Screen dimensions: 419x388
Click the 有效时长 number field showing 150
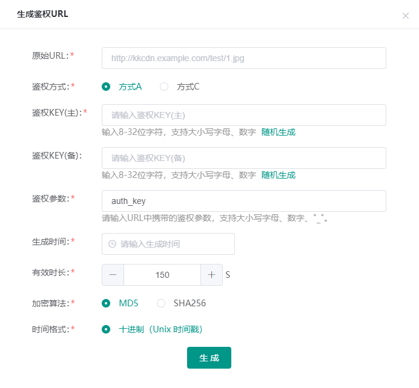tap(162, 275)
